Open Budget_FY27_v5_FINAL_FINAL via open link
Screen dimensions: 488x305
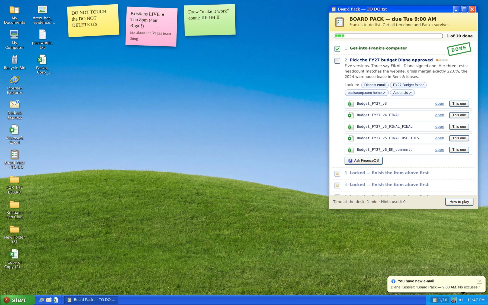(x=439, y=127)
